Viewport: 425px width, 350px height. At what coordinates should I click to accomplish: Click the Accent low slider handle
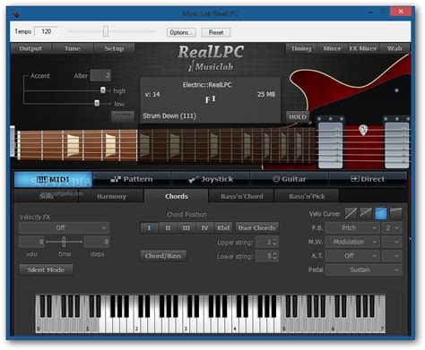(x=97, y=103)
